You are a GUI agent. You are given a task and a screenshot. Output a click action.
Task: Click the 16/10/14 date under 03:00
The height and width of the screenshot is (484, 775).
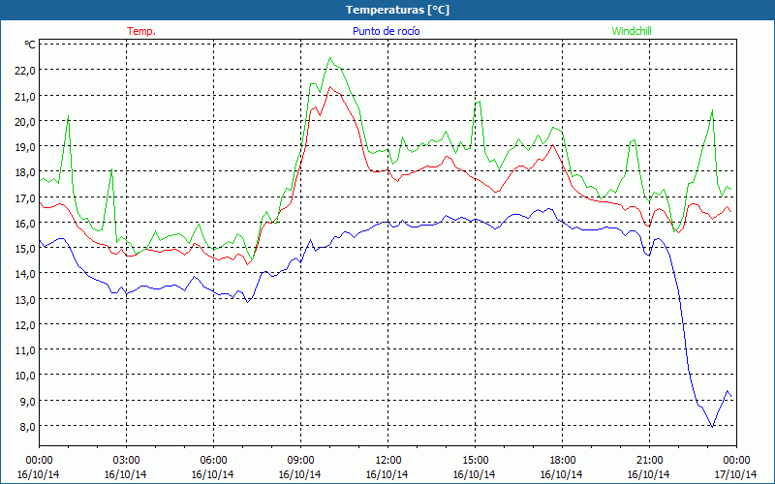126,474
